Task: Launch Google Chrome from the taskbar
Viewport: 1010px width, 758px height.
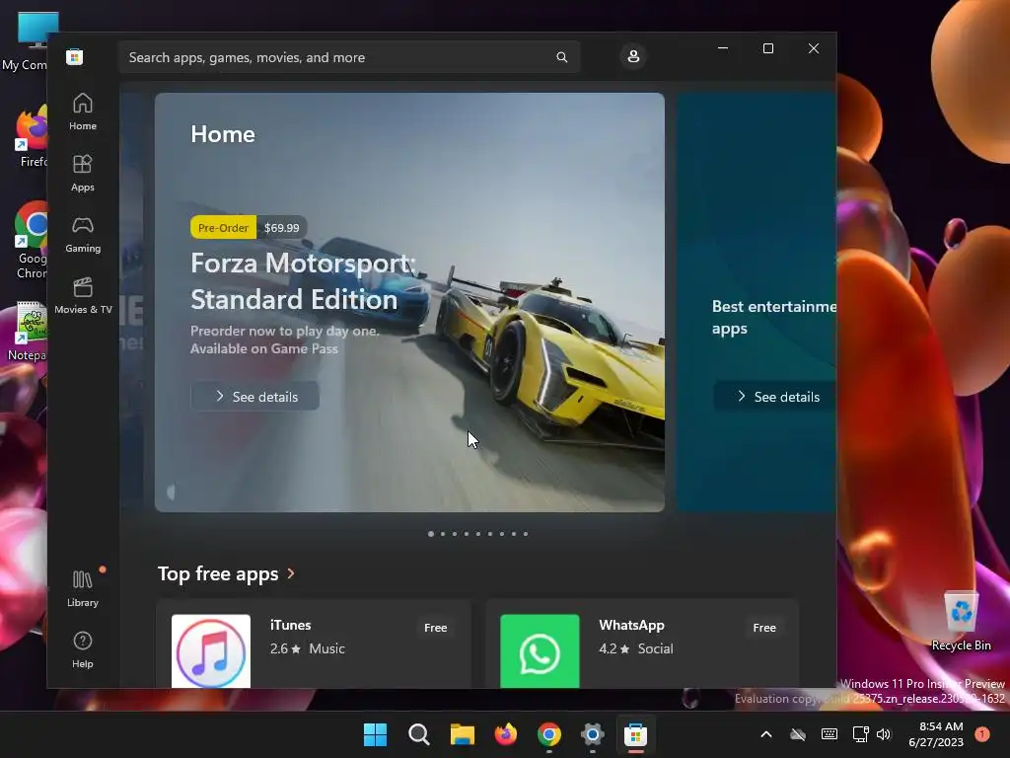Action: (x=548, y=734)
